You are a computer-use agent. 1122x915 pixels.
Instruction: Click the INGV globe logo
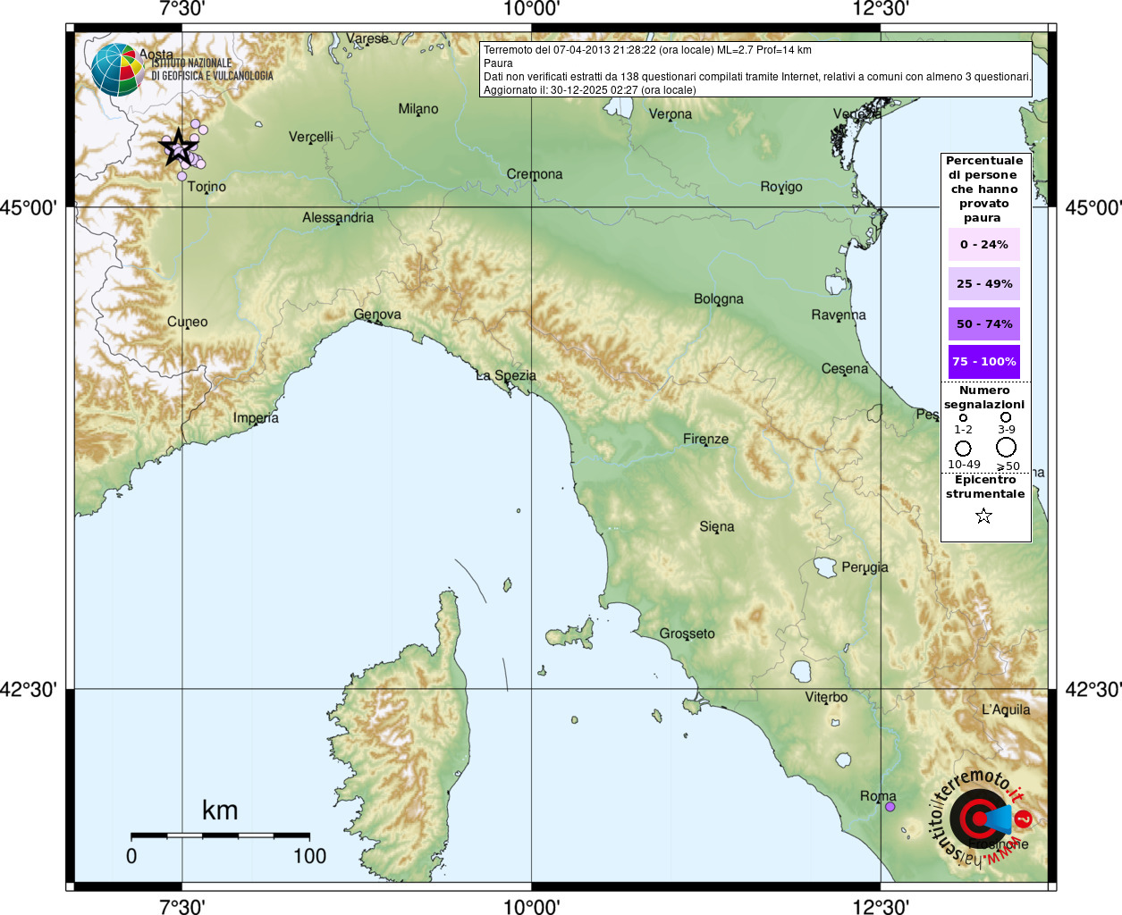coord(117,70)
